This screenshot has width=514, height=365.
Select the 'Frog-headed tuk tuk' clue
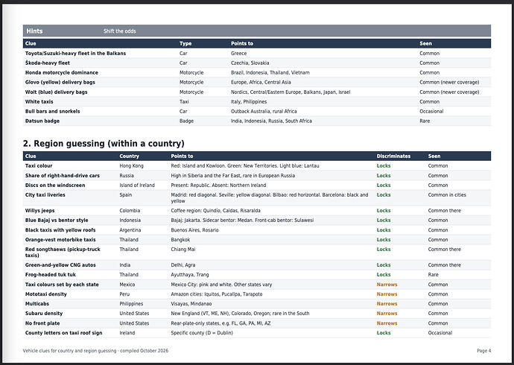point(51,275)
